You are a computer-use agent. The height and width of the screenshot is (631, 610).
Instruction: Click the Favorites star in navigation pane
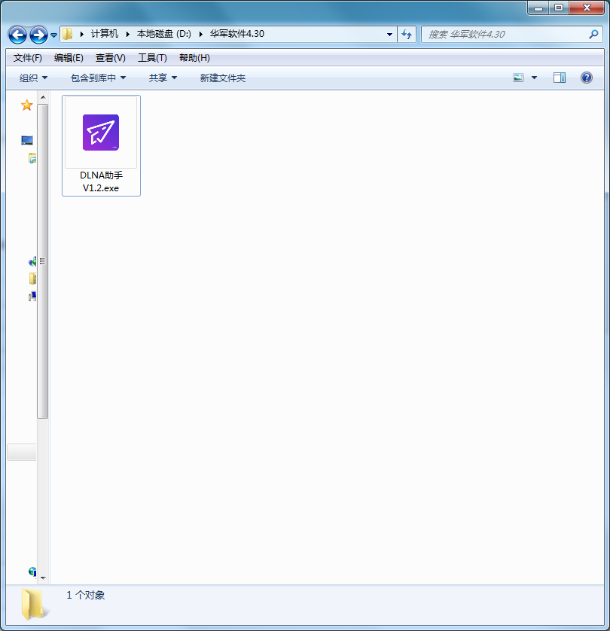[x=26, y=105]
